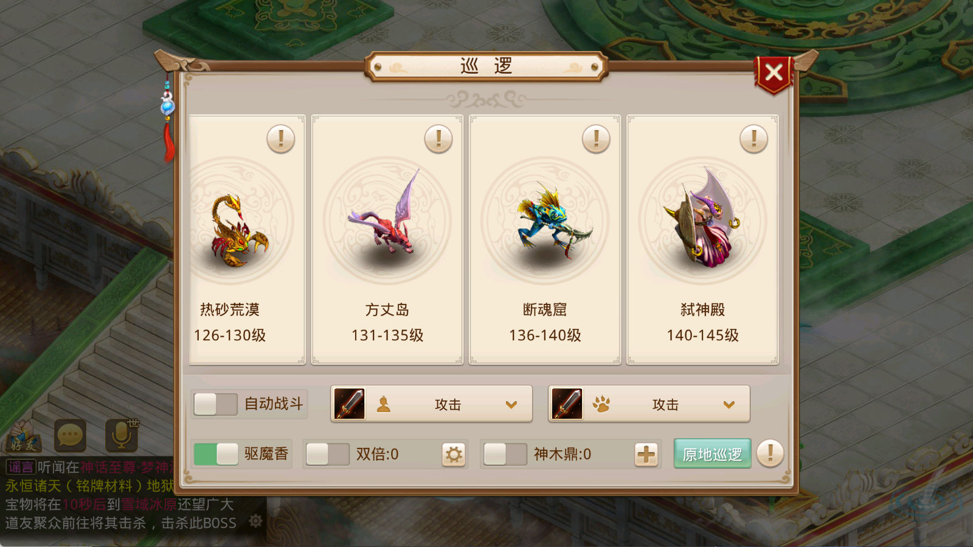Open info icon on 断魂窟 card
Image resolution: width=973 pixels, height=547 pixels.
click(596, 139)
